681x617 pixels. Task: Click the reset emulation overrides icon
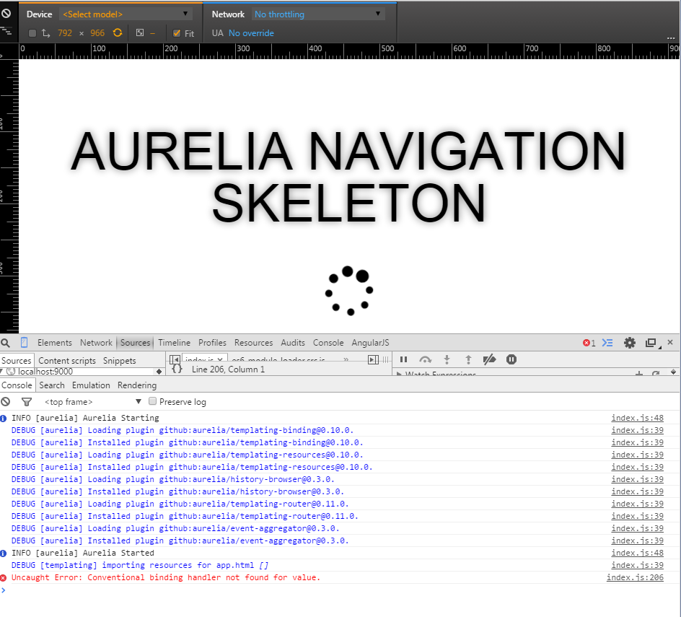[6, 14]
